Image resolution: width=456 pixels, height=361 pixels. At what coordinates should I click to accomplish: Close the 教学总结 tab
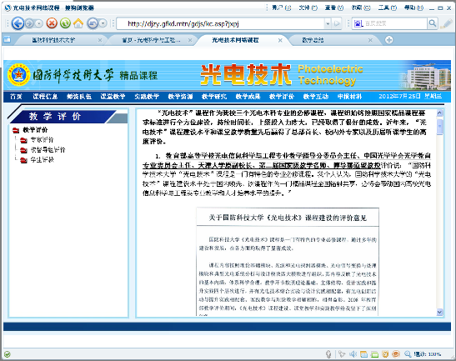(x=370, y=40)
